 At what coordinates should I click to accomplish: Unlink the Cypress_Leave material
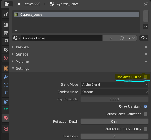[x=134, y=38]
